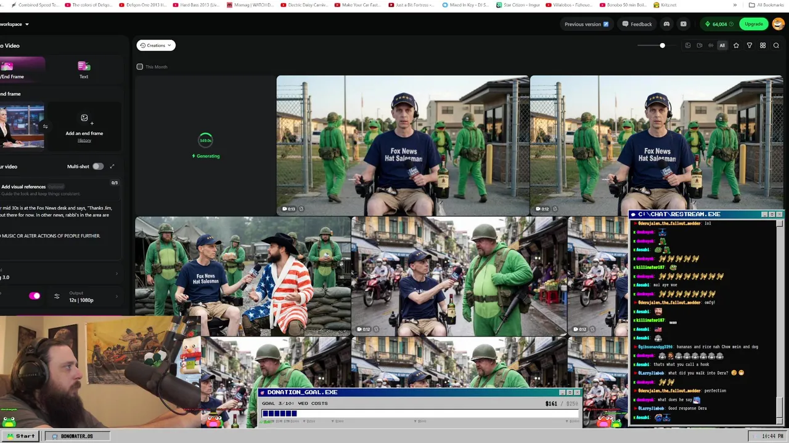
Task: Open the Defqon One 2013 bookmark
Action: point(142,5)
